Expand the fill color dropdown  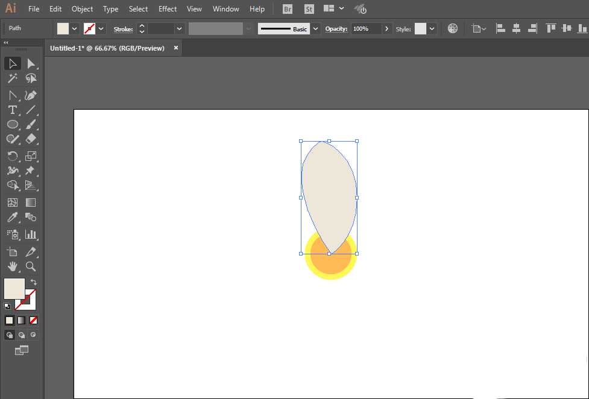[x=75, y=28]
